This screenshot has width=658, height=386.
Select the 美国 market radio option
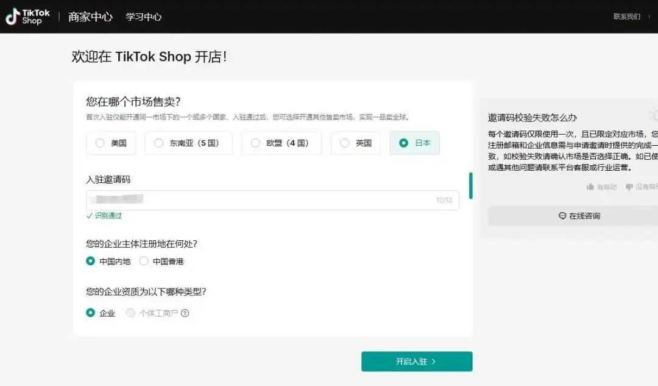point(100,143)
